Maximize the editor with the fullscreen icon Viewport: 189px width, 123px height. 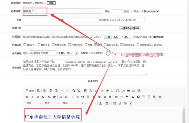pyautogui.click(x=115, y=103)
